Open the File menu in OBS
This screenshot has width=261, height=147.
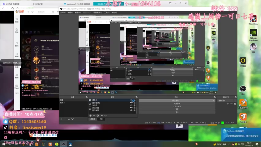63,13
